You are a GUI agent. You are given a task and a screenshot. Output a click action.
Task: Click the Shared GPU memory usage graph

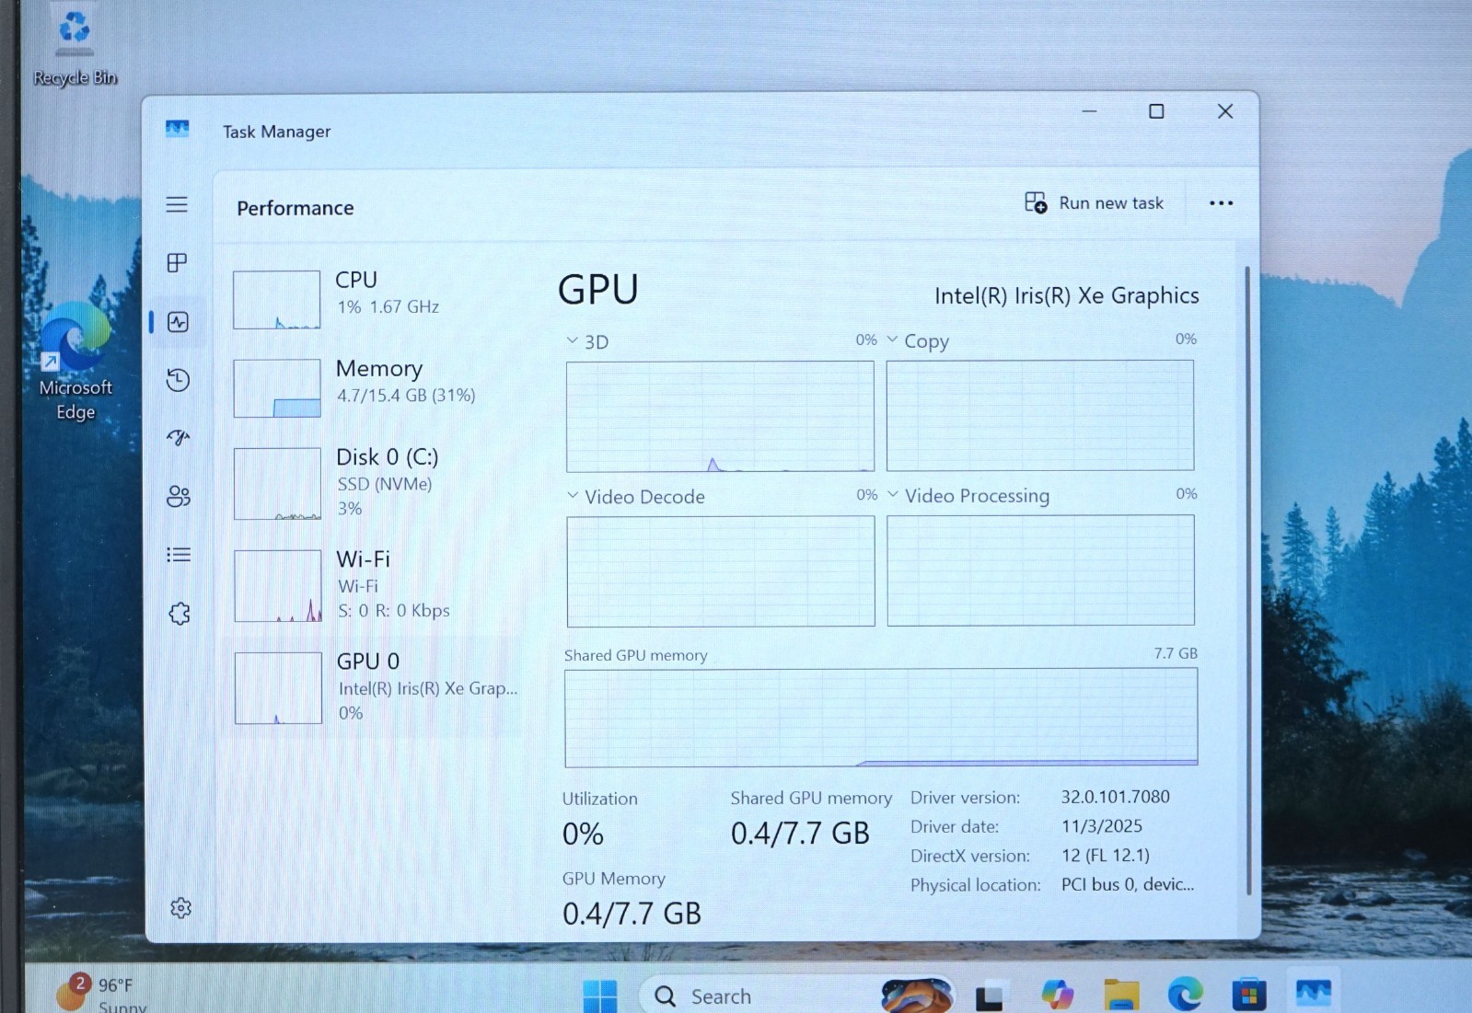pos(881,718)
